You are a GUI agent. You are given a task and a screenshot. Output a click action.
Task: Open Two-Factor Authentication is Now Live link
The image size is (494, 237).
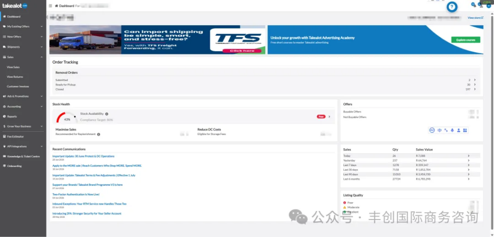[x=76, y=195]
